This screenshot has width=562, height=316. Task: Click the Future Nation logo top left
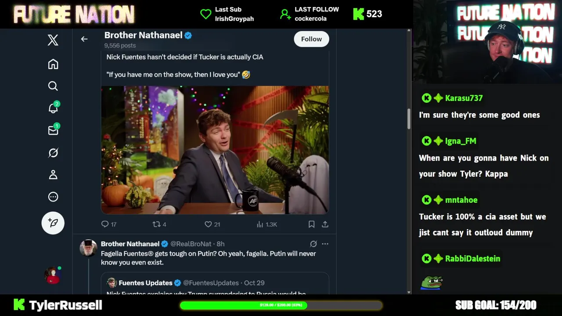[74, 14]
